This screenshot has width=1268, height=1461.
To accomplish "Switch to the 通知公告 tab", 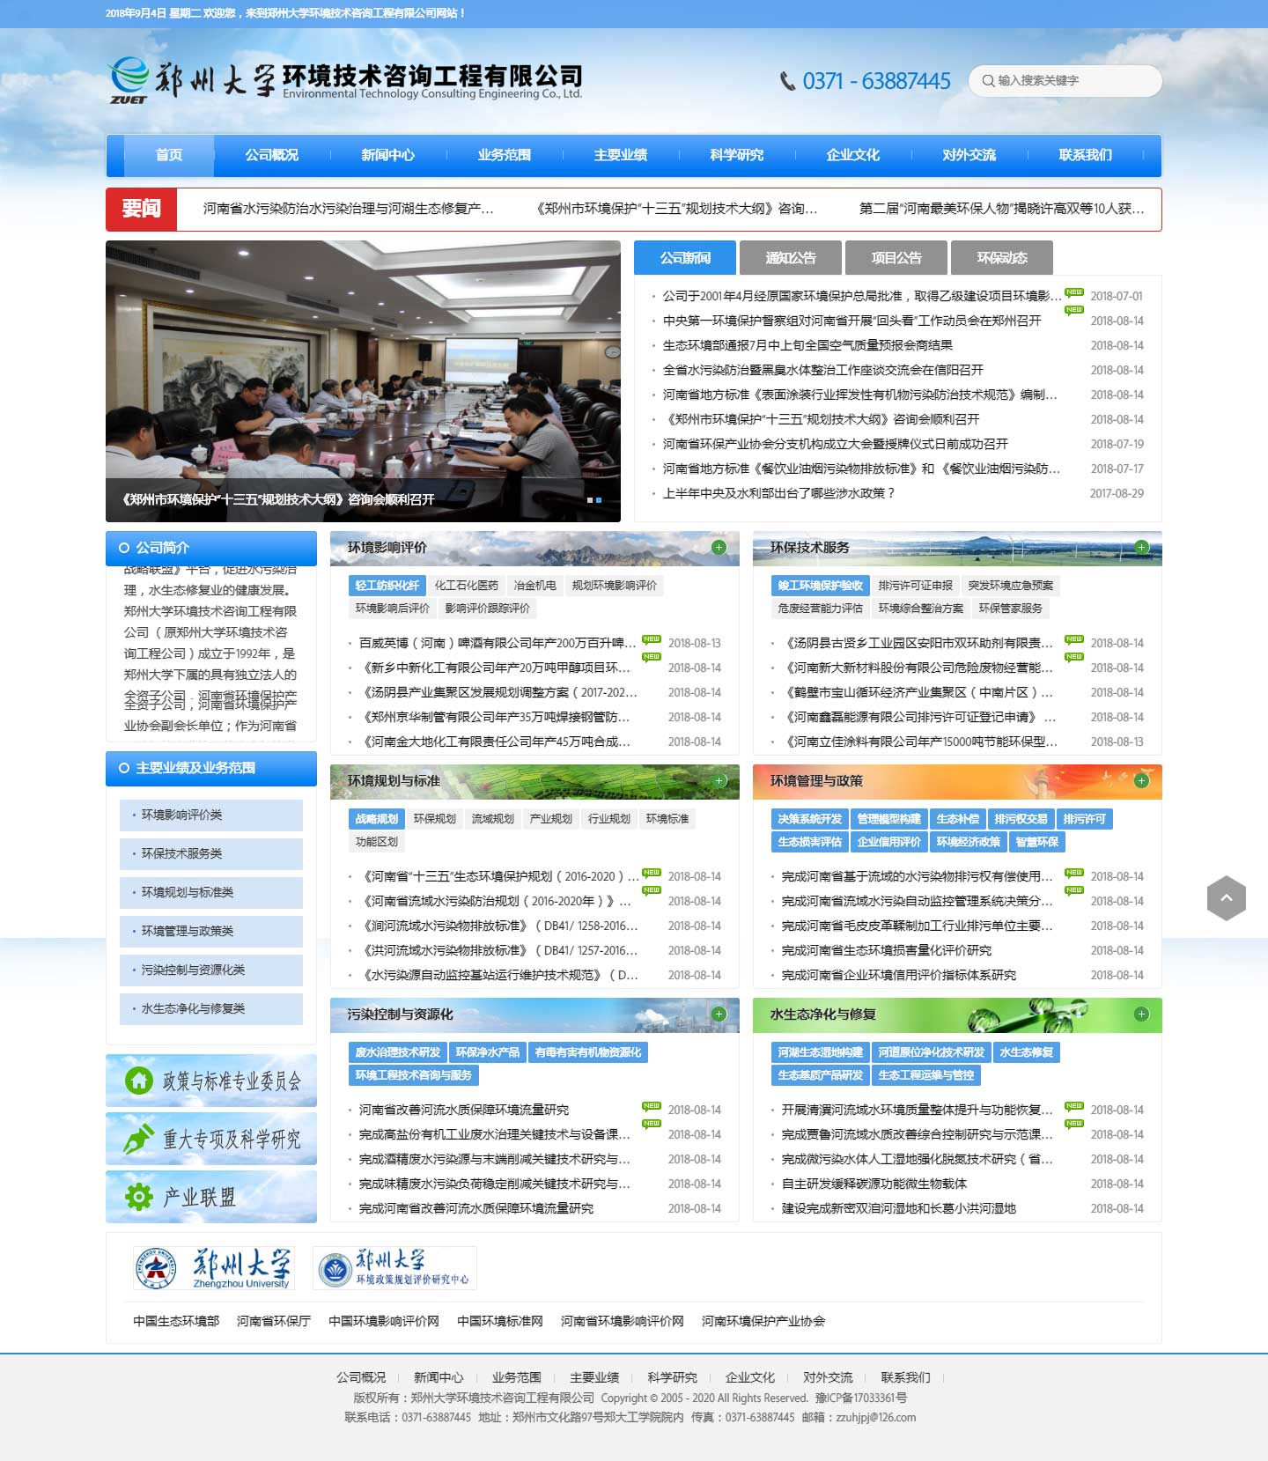I will tap(791, 258).
